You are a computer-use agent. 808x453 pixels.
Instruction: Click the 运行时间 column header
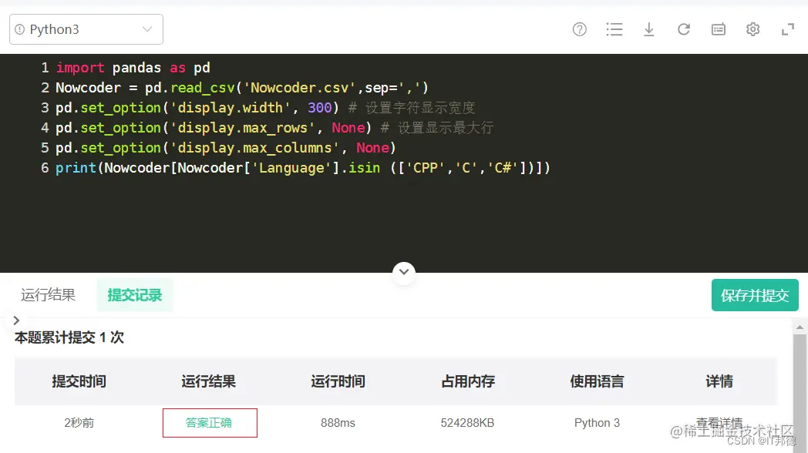(x=338, y=381)
